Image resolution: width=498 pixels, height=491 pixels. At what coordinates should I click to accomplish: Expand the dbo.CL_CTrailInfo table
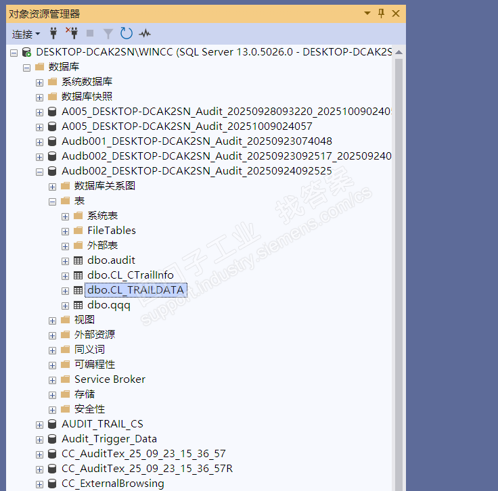65,277
